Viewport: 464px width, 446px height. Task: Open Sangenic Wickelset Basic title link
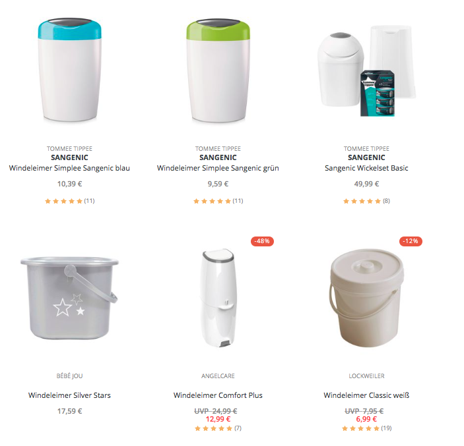pos(366,168)
